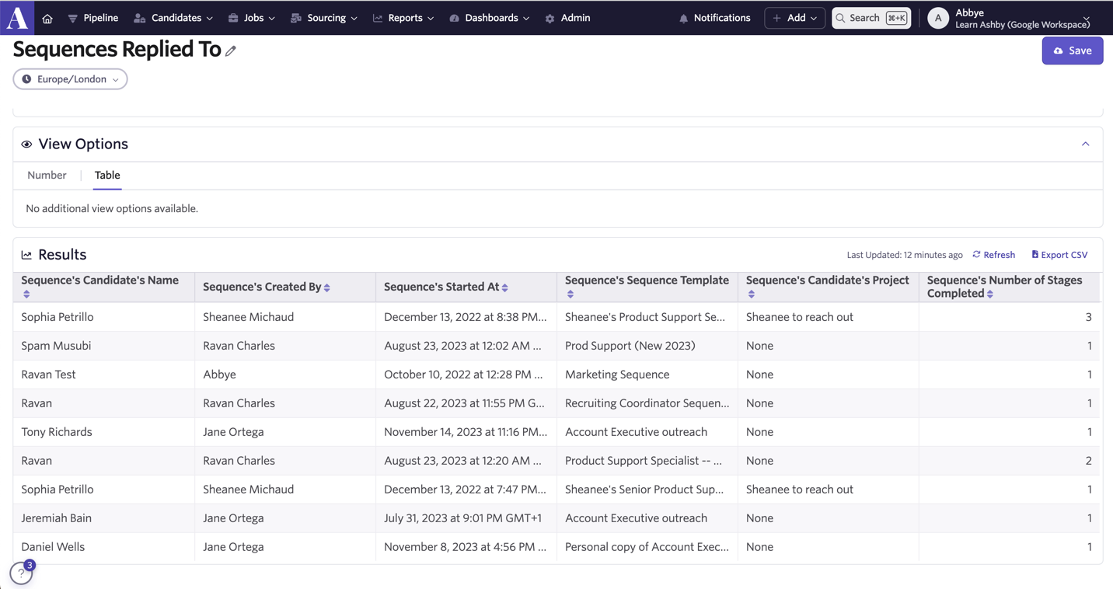Click the Save button

pyautogui.click(x=1073, y=51)
